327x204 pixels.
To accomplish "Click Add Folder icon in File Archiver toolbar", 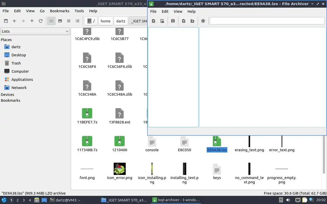I will tap(192, 21).
